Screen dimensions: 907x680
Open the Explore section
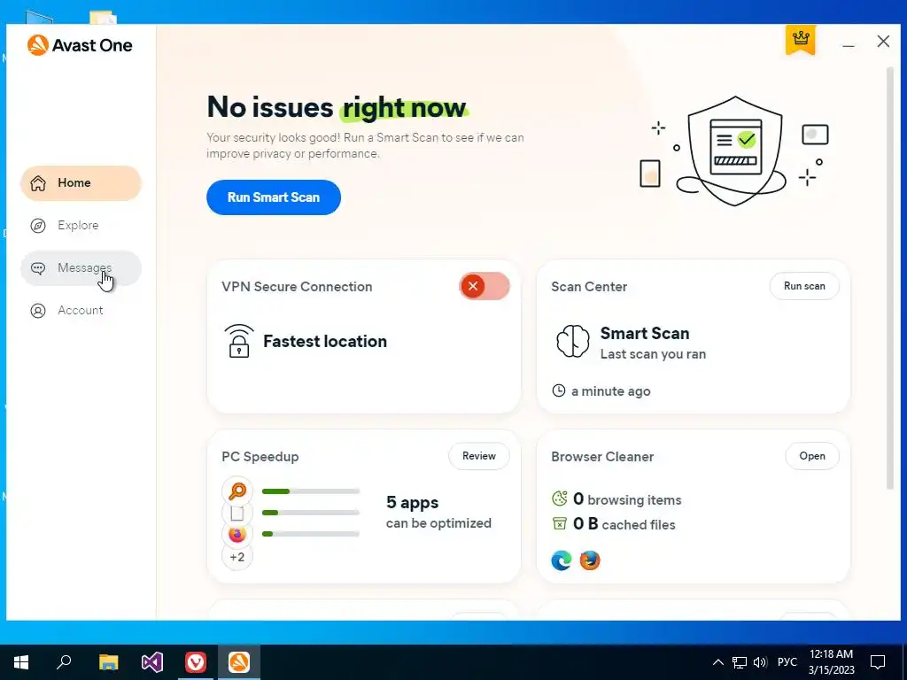(81, 226)
